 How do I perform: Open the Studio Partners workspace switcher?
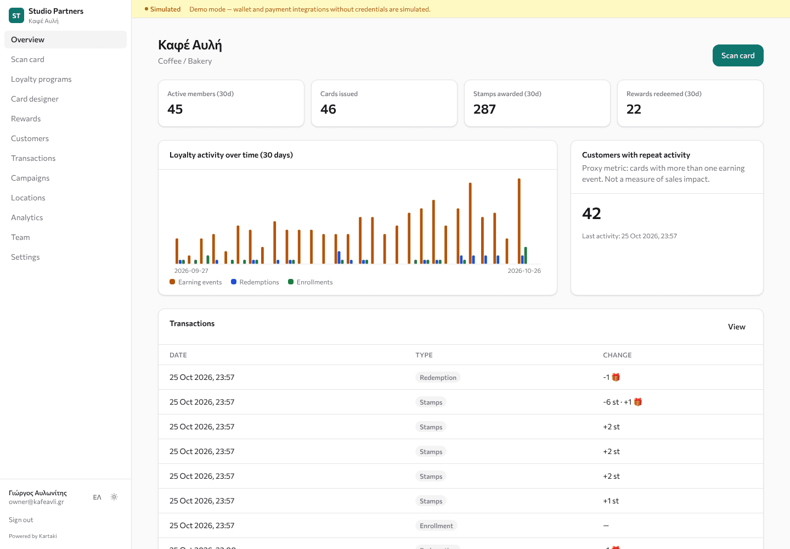tap(66, 15)
